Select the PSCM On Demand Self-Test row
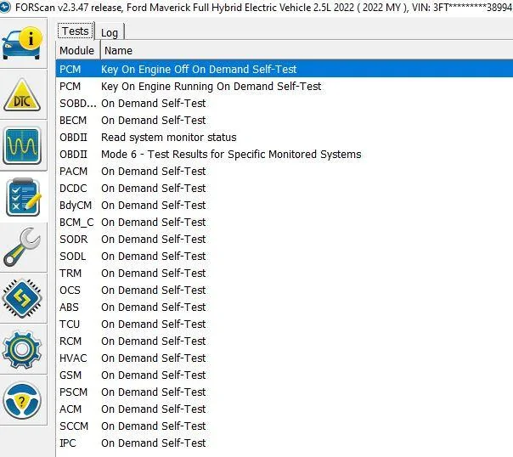 coord(285,392)
